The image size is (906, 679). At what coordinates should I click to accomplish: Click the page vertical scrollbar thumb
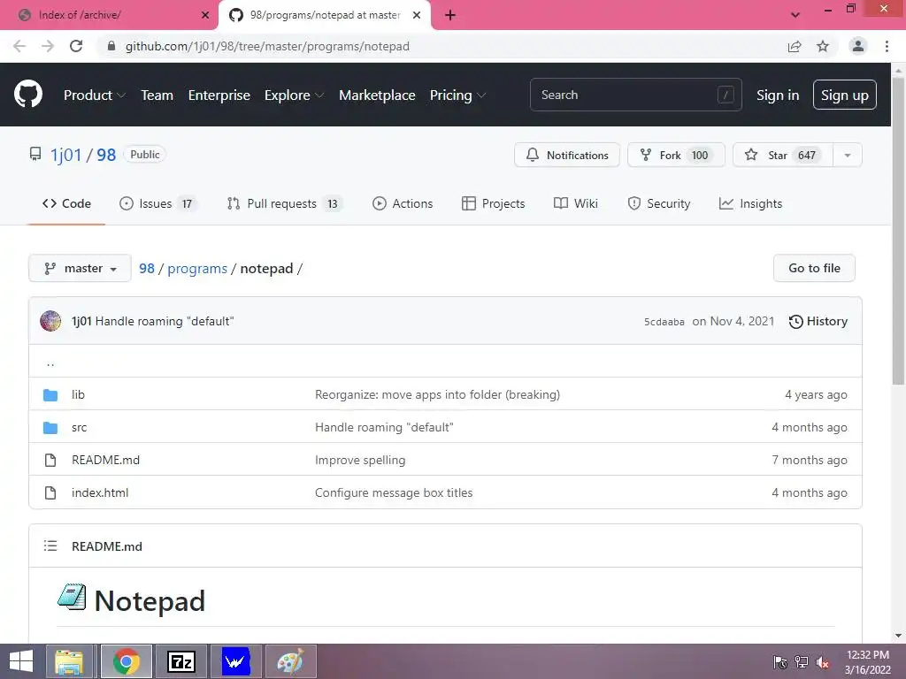point(898,231)
